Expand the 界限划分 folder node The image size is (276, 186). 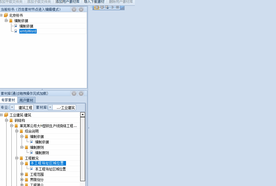(22, 180)
